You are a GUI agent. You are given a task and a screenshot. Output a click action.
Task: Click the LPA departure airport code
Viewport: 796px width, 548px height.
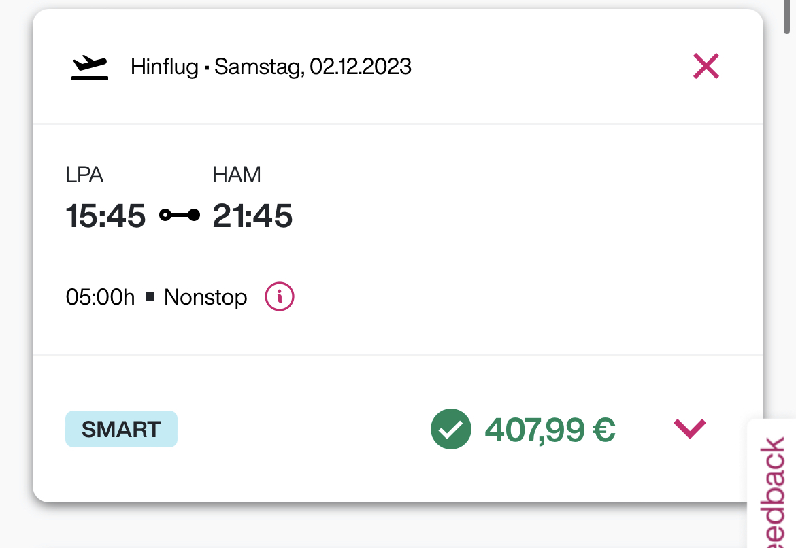[84, 175]
